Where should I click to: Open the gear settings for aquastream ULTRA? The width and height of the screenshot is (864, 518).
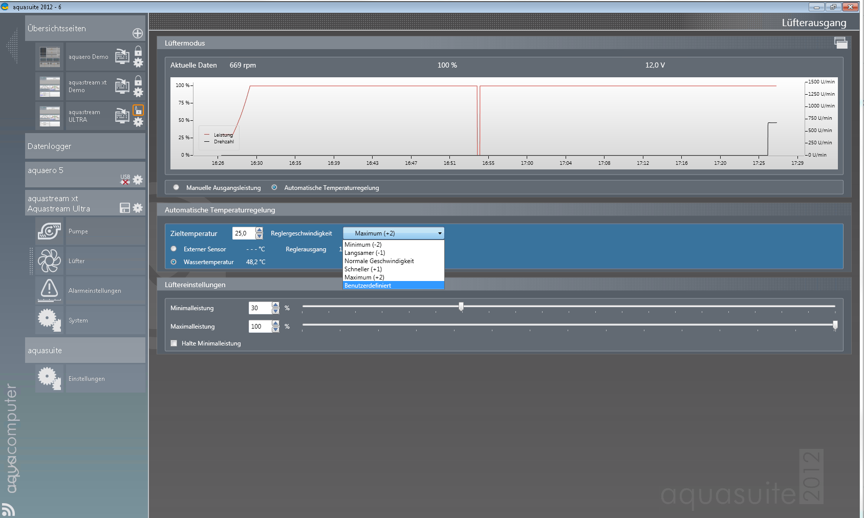[x=138, y=122]
